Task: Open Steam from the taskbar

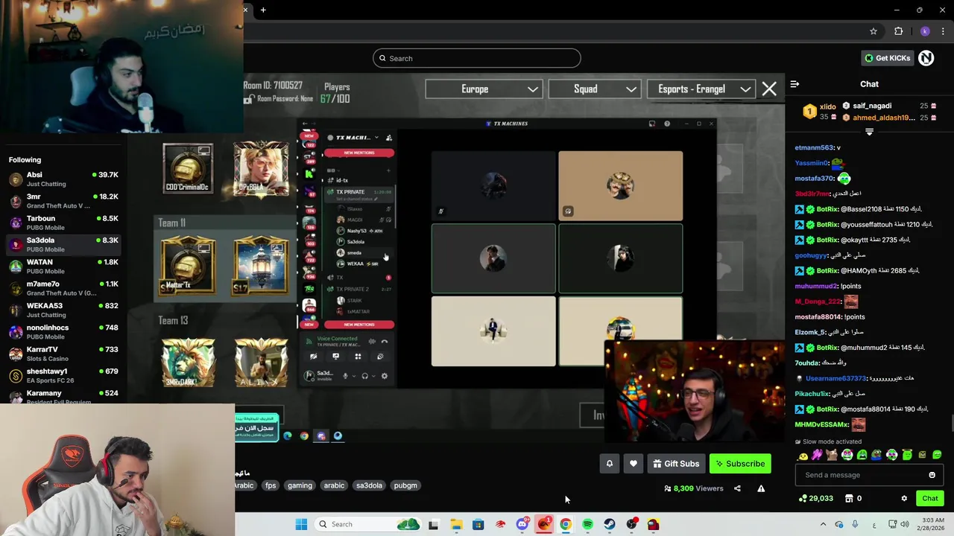Action: click(610, 524)
